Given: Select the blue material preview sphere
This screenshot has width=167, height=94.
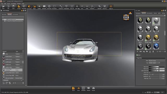Looking at the screenshot, I should [156, 46].
